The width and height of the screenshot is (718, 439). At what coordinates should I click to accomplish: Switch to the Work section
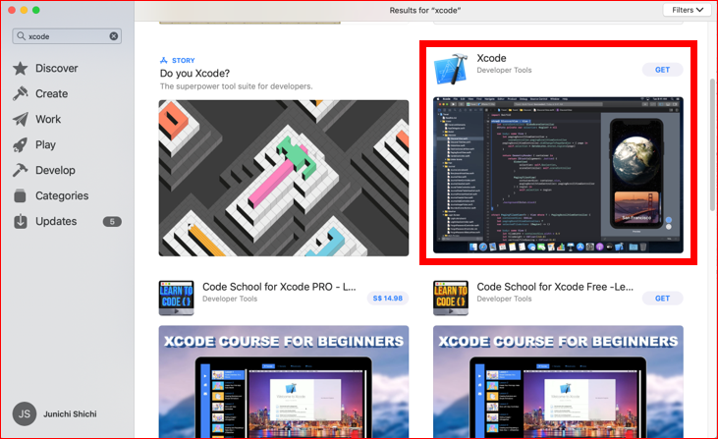[48, 119]
